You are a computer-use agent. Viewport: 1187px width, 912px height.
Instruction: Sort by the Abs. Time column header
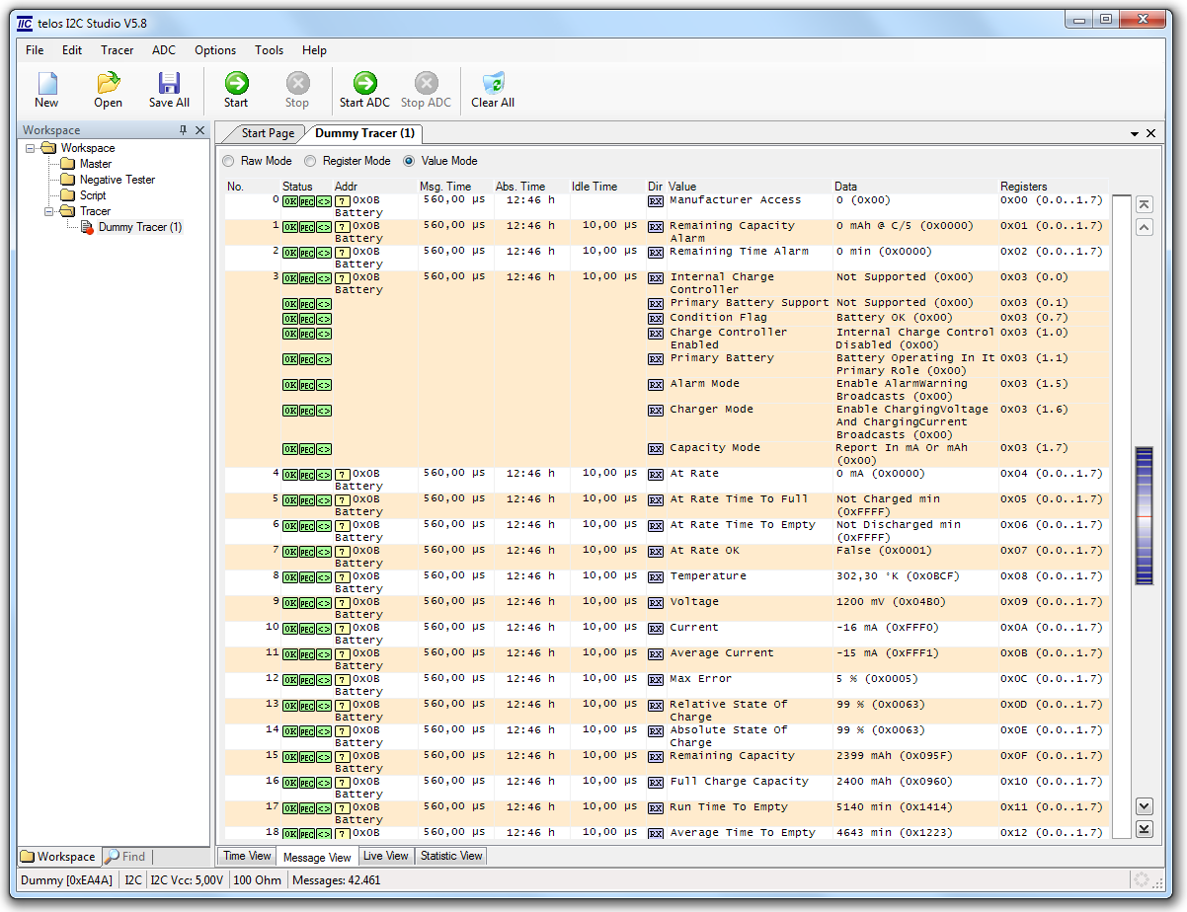(519, 187)
